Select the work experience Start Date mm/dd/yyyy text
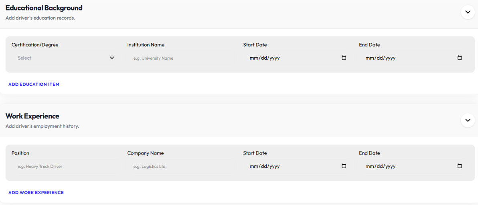The width and height of the screenshot is (478, 205). [265, 167]
